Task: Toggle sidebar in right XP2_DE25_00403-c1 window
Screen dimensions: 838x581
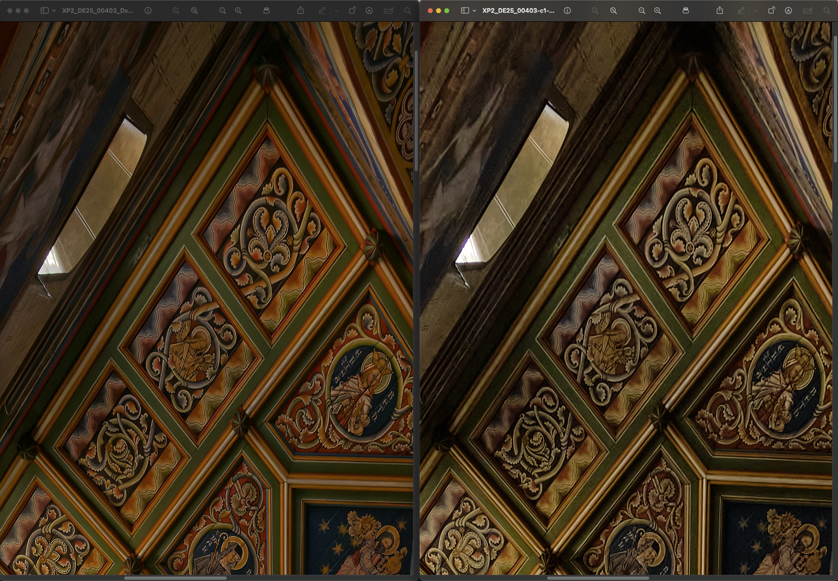Action: [x=465, y=11]
